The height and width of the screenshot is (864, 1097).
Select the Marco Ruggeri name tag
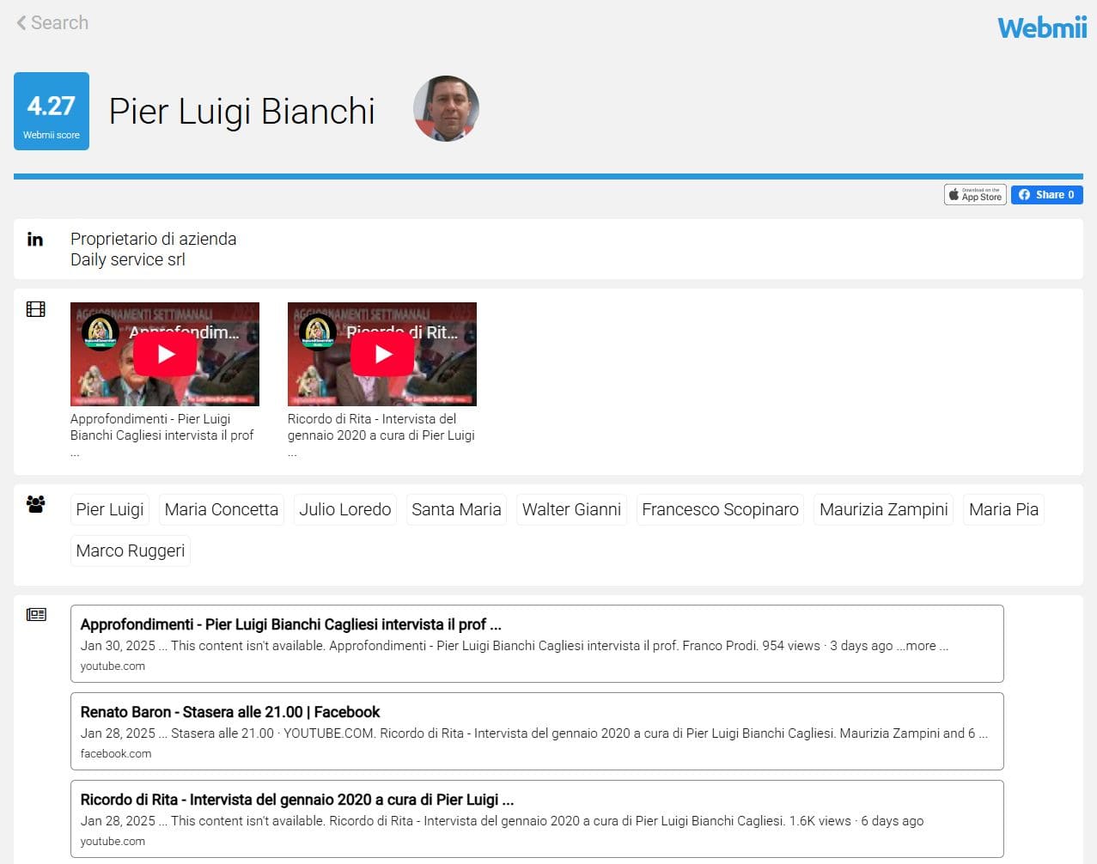131,551
